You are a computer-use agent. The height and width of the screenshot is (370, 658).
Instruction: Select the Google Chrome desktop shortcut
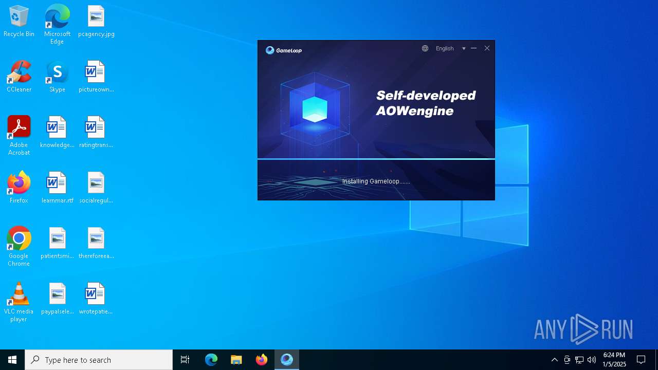point(19,247)
